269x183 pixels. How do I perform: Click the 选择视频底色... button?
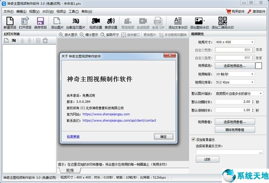[x=234, y=66]
